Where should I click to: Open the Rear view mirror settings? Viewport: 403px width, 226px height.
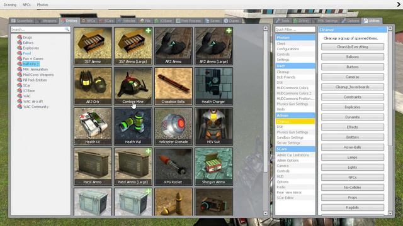tap(295, 193)
